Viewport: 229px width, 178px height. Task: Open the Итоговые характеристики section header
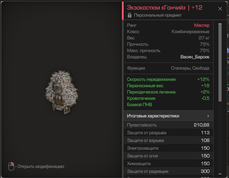click(168, 116)
